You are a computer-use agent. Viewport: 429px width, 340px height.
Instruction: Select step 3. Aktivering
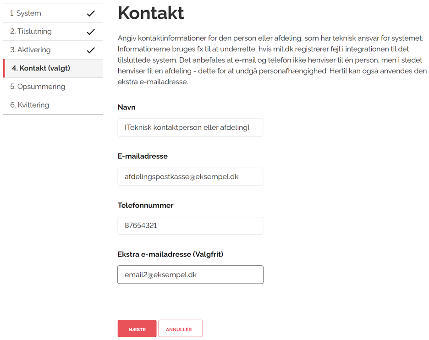coord(30,50)
